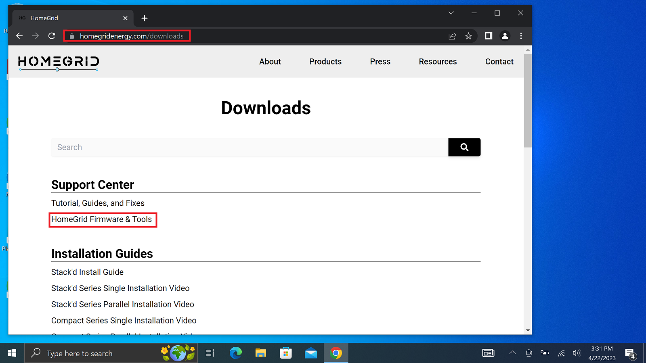Open the About menu

click(270, 62)
